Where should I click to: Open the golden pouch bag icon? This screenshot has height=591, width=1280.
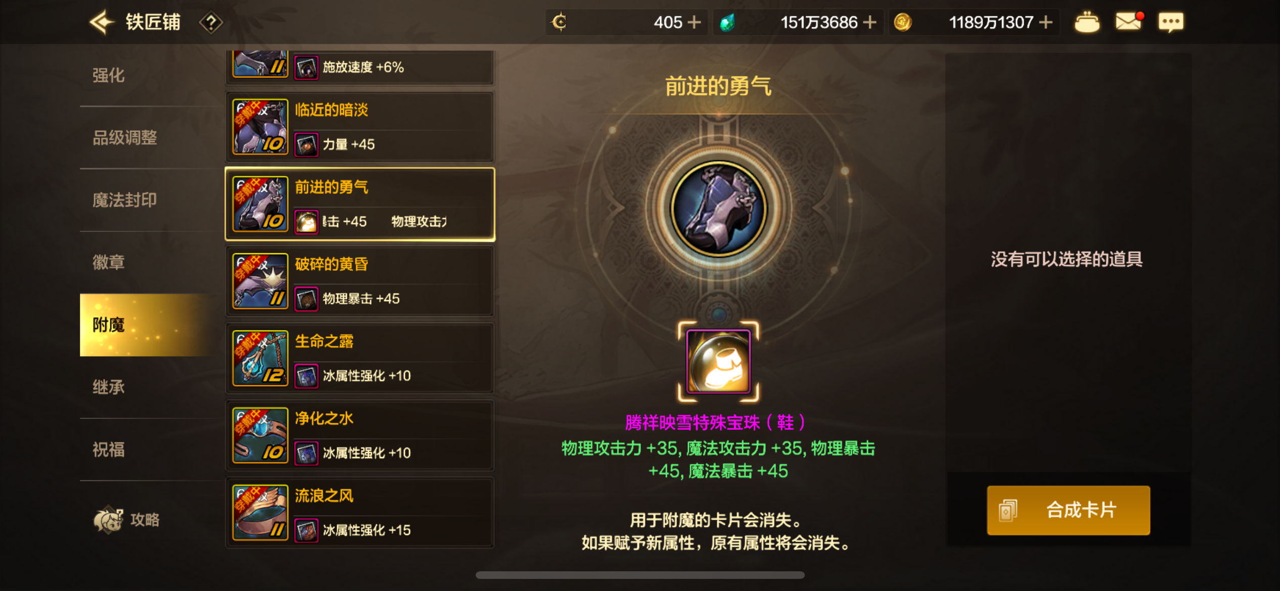1086,22
